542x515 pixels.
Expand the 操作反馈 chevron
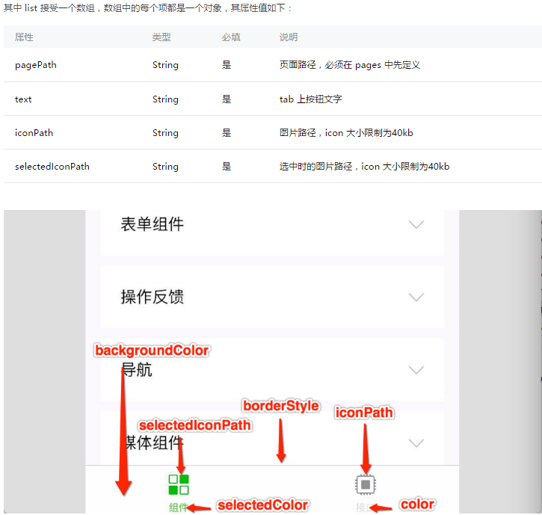(x=416, y=297)
